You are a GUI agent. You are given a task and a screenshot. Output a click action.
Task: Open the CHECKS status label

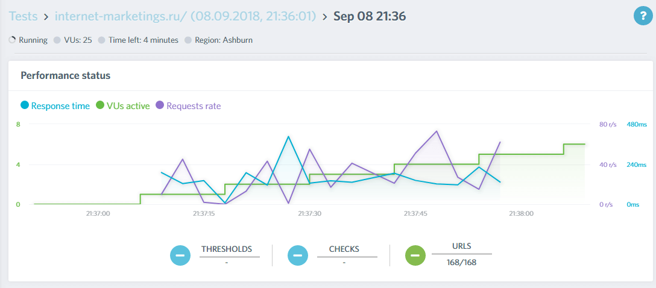coord(344,249)
